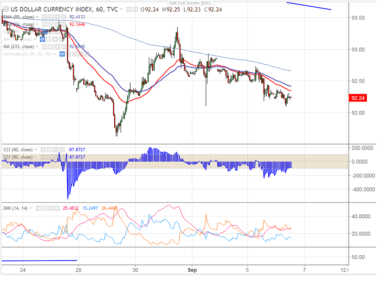Expand the lower CCI (50, close) dropdown arrow
380x284 pixels.
(36, 157)
